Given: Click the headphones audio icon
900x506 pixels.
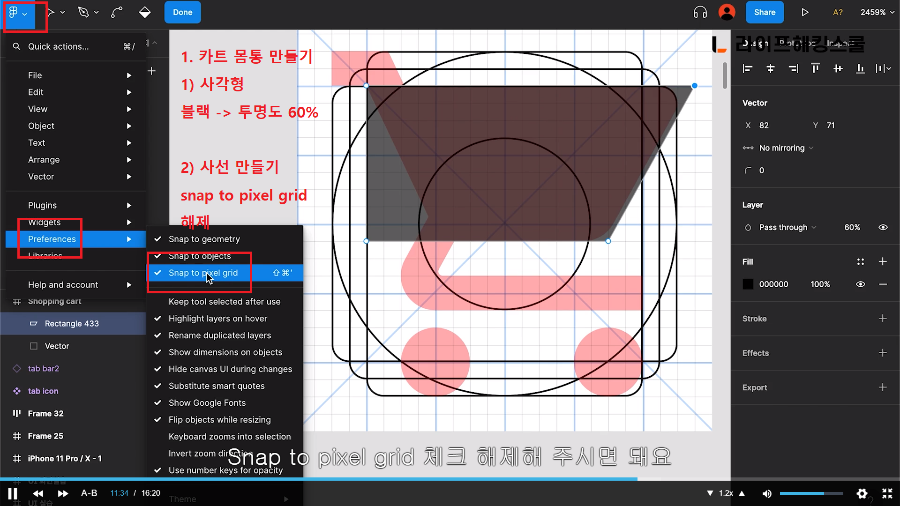Looking at the screenshot, I should [700, 13].
